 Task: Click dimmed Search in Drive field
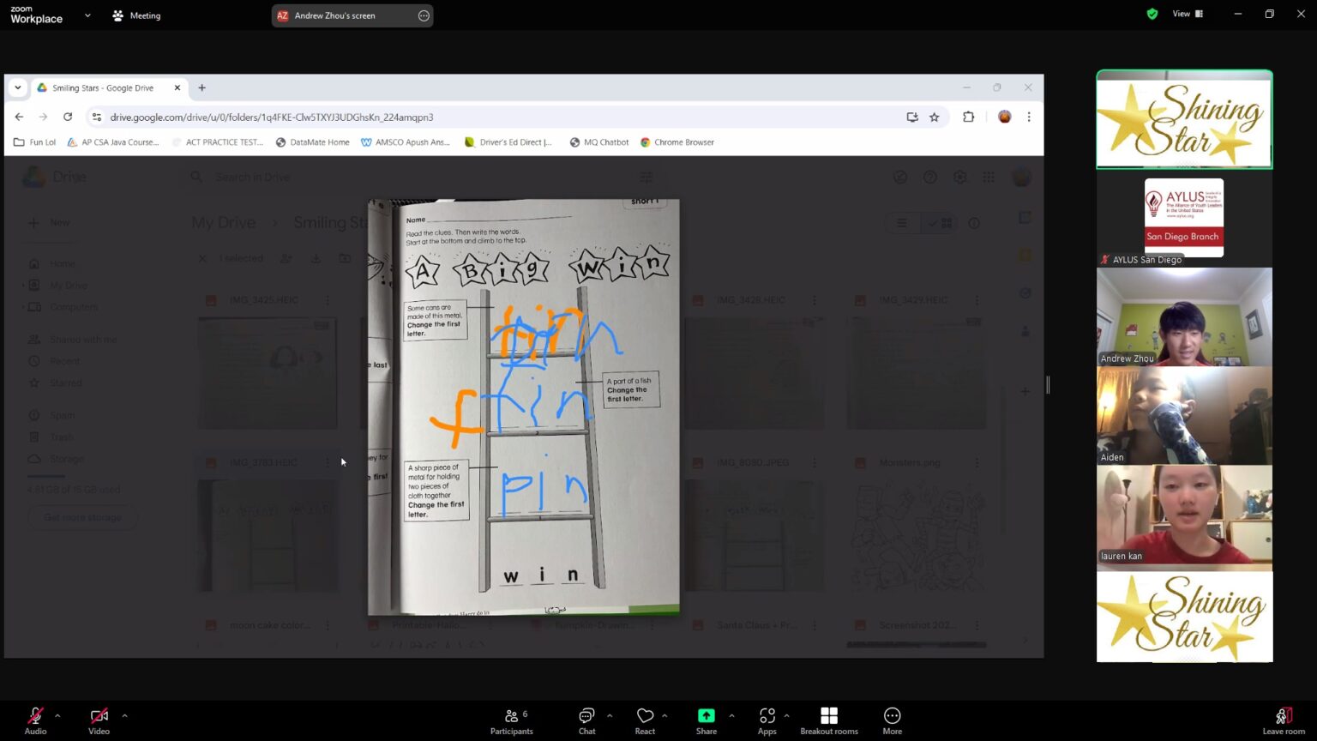[420, 177]
